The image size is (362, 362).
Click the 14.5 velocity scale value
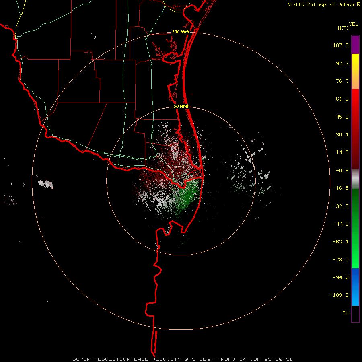342,152
